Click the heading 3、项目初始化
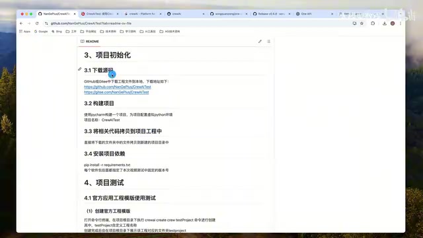This screenshot has height=238, width=423. (107, 56)
